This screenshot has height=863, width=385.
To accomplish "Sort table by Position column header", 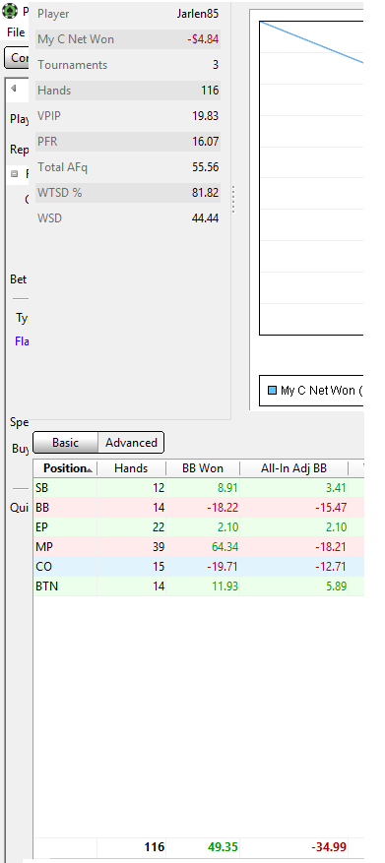I will [x=65, y=468].
